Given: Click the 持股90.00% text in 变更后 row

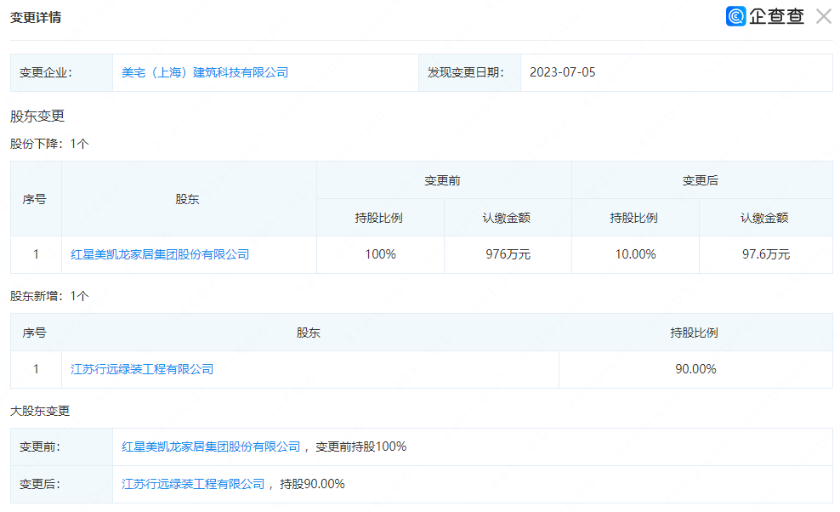Looking at the screenshot, I should (312, 484).
